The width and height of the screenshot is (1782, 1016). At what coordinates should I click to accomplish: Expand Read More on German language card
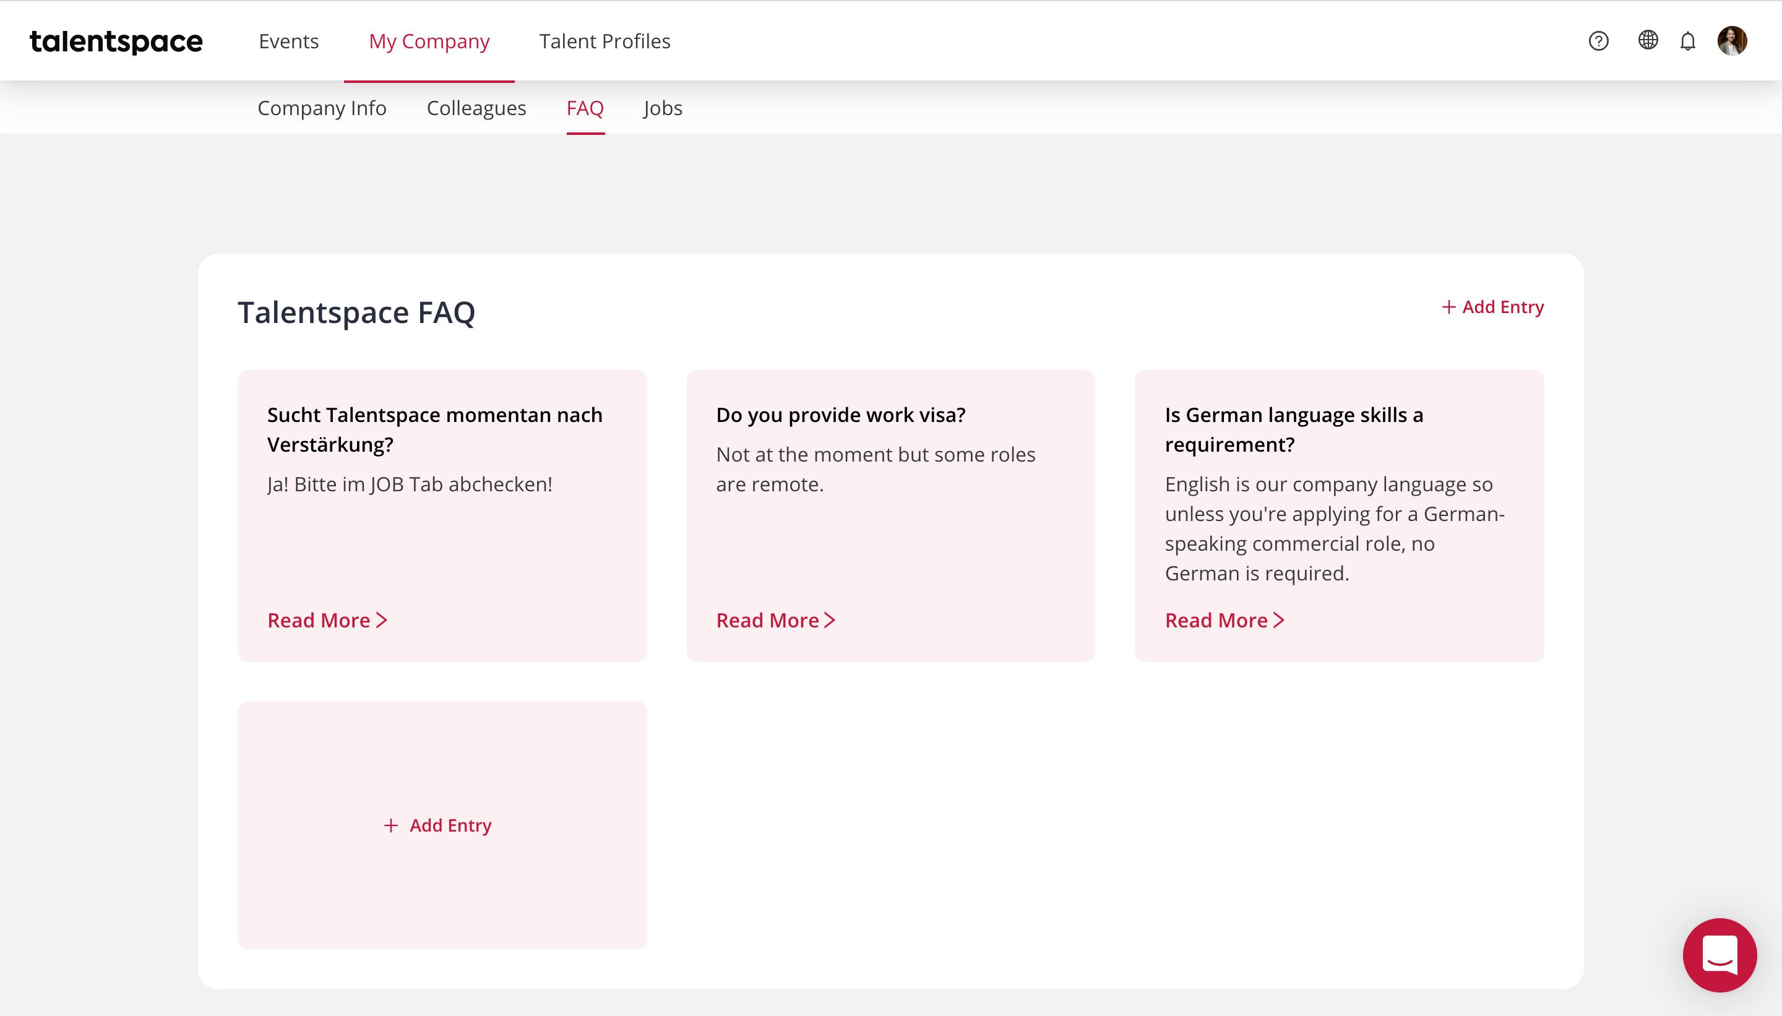[1225, 621]
